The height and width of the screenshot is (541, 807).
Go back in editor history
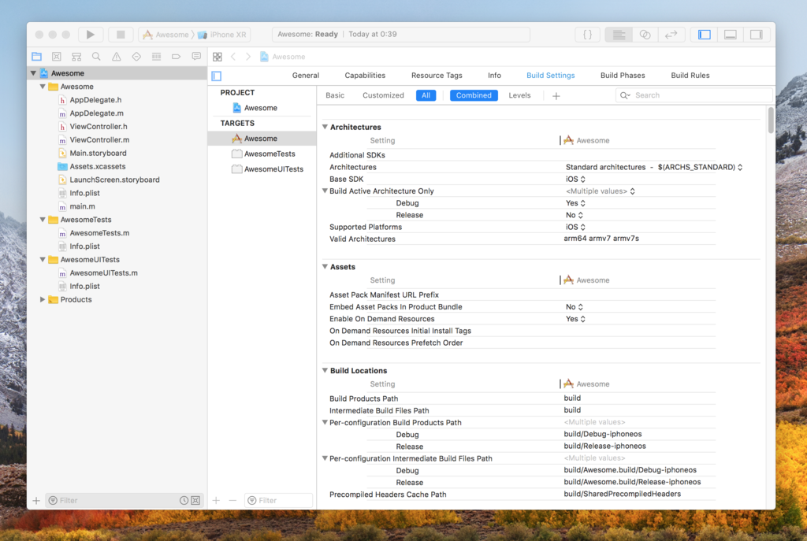233,57
